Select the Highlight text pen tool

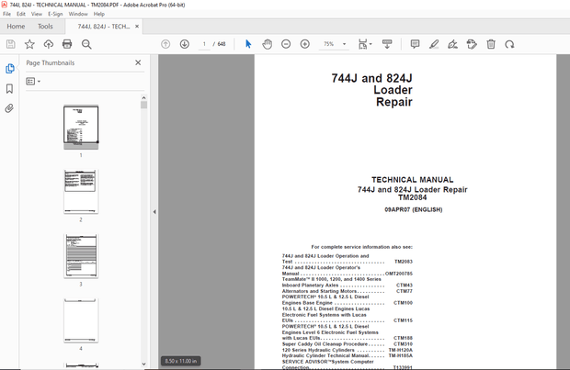pyautogui.click(x=434, y=44)
